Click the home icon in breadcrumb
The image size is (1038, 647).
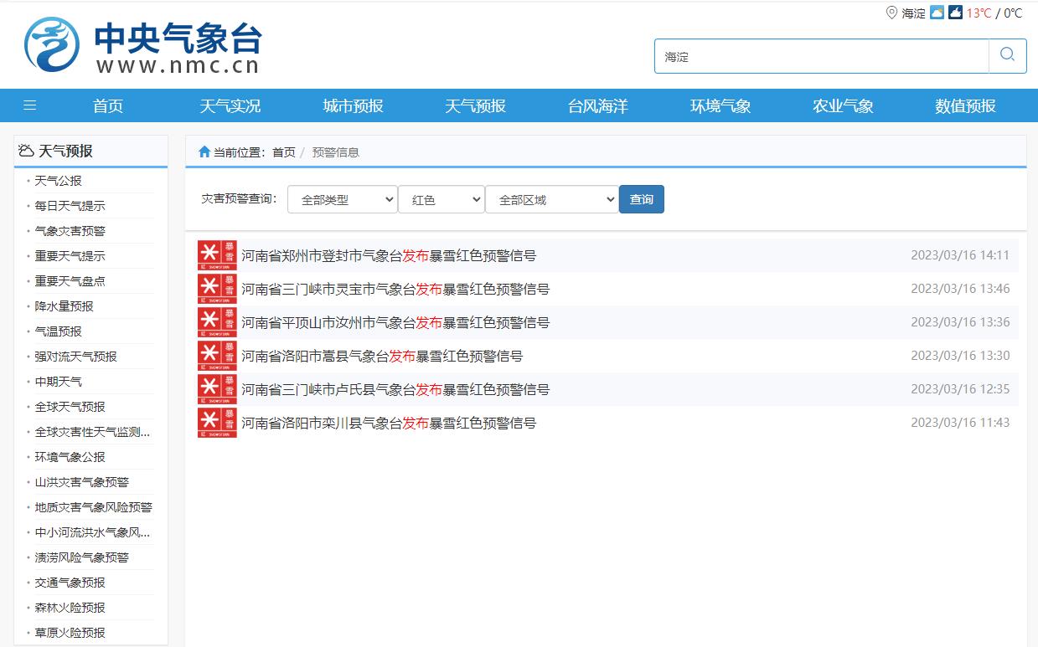204,152
